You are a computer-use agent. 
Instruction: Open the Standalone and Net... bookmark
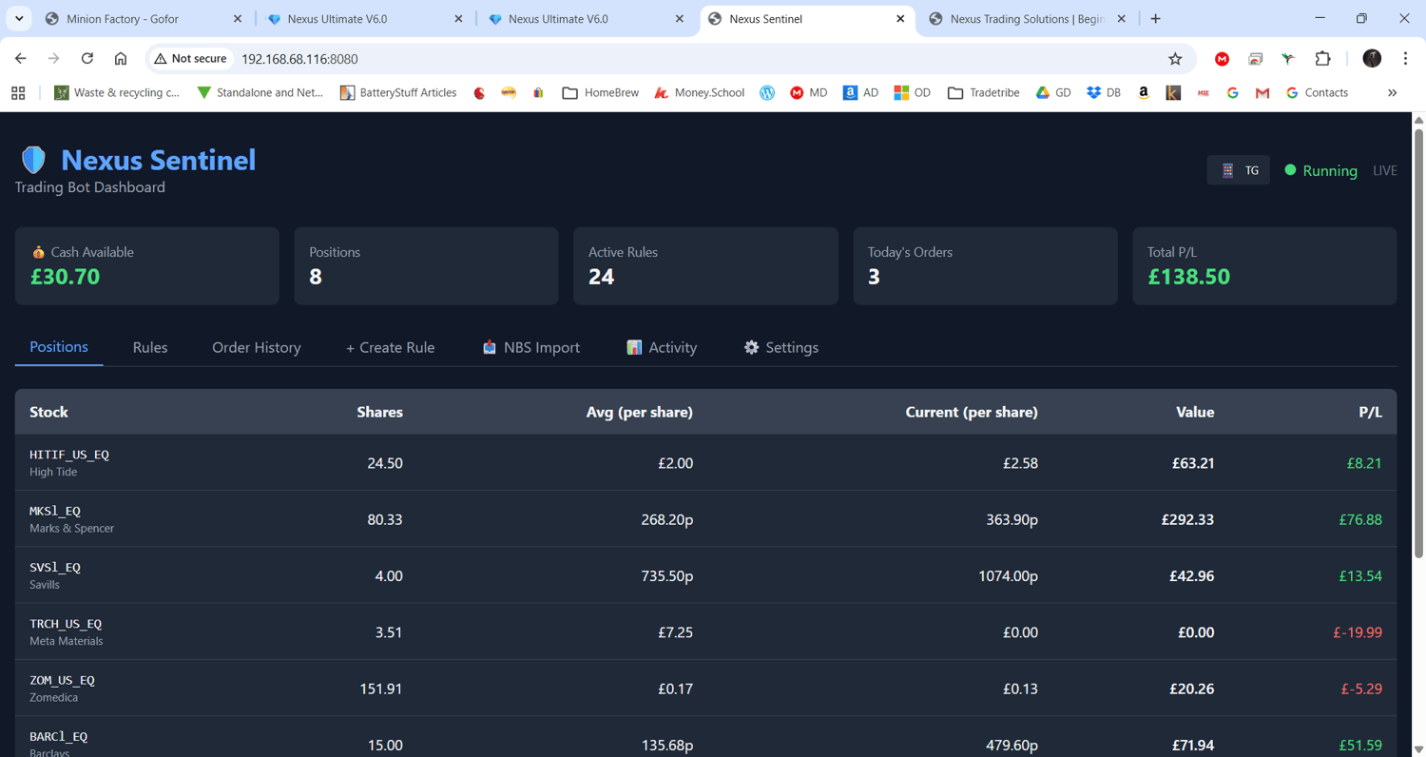point(260,92)
